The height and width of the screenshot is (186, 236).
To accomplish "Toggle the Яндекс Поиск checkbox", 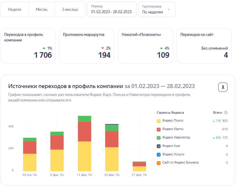I will tap(159, 121).
